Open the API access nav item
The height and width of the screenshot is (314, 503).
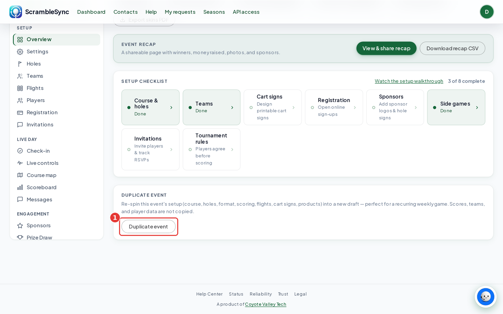[246, 12]
